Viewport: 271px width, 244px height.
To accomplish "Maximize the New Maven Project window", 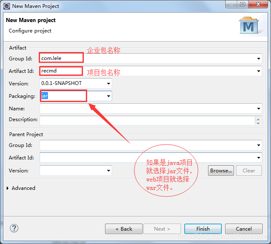I will (243, 4).
